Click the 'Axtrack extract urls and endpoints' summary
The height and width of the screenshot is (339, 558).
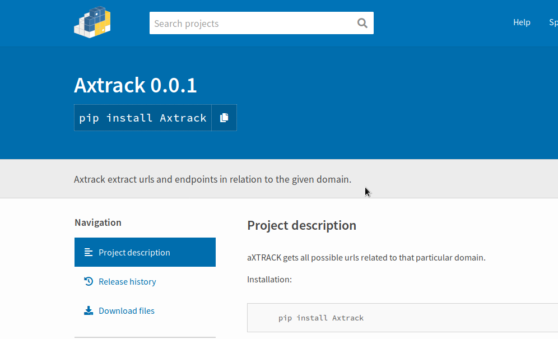pyautogui.click(x=212, y=179)
